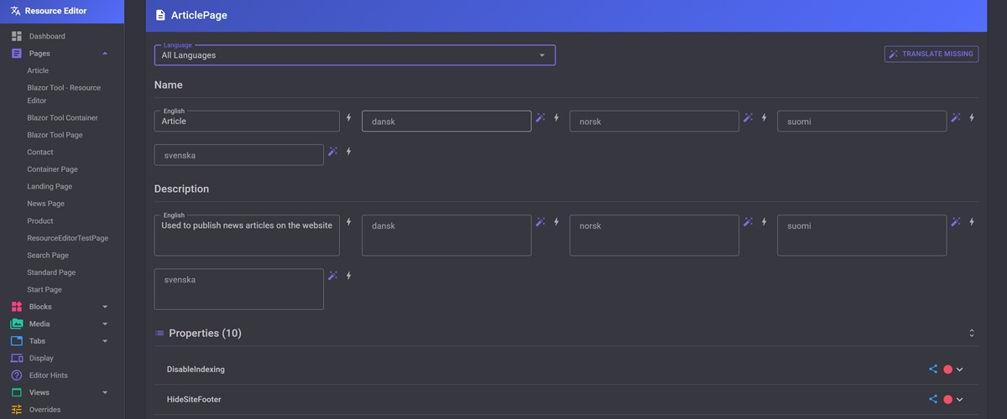Click red status dot on DisableIndexing property
1007x419 pixels.
[x=947, y=370]
